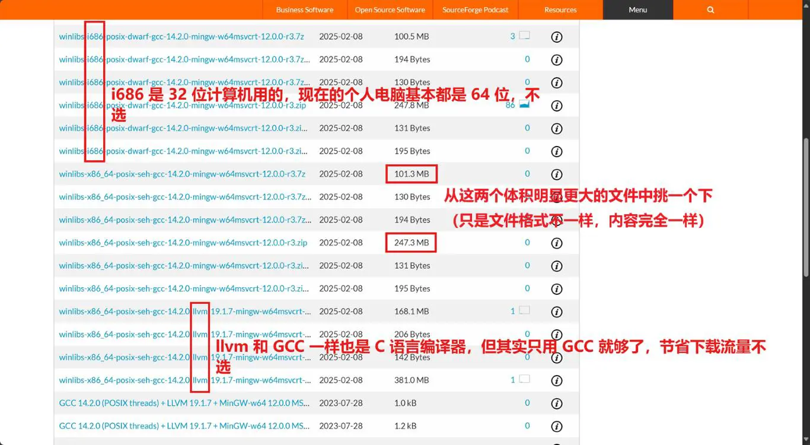Open info icon for 100.5 MB i686 file
Screen dimensions: 810x445
(556, 37)
